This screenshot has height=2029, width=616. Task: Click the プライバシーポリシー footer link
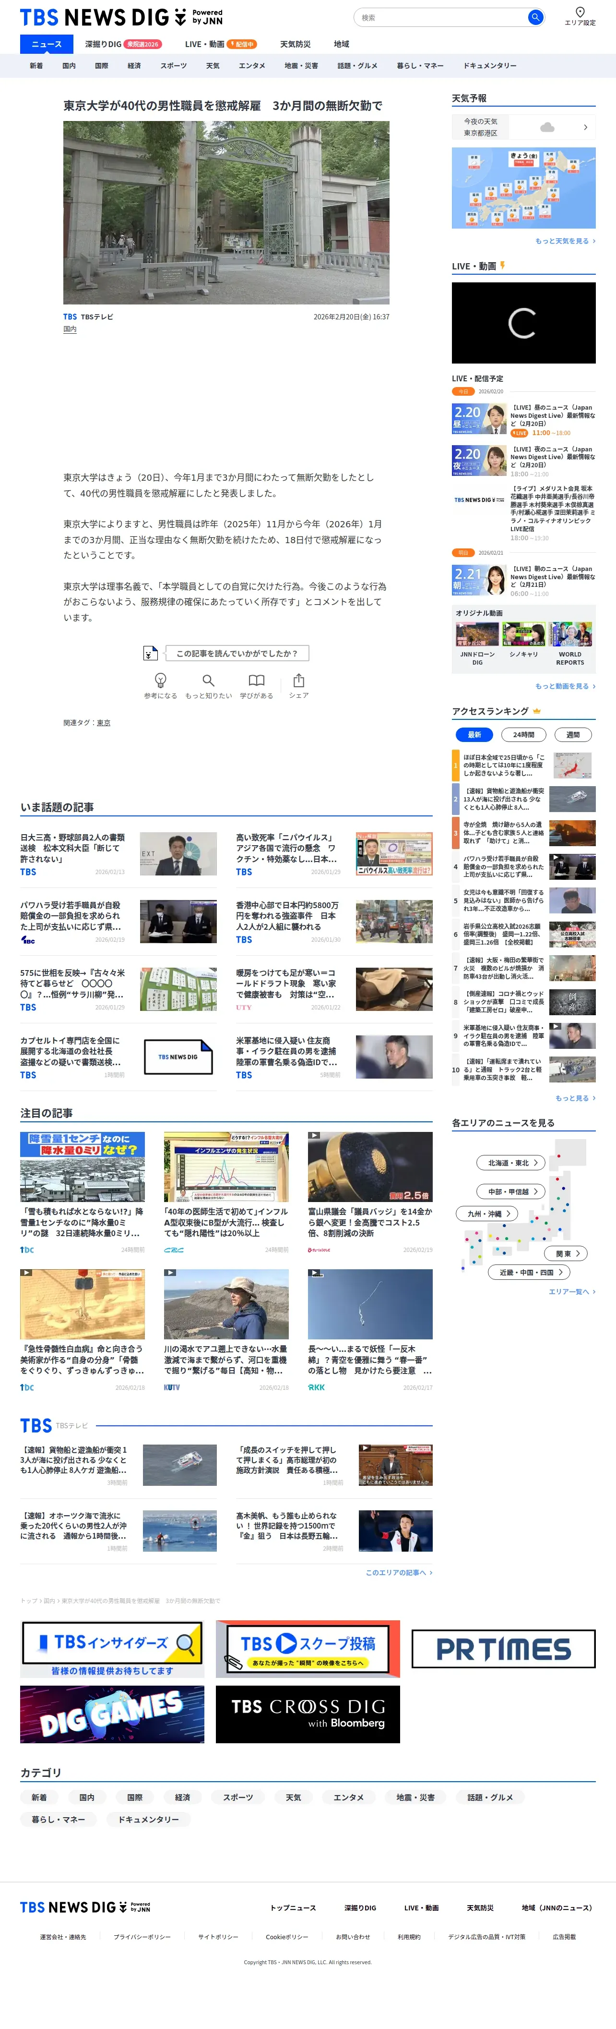coord(142,1936)
